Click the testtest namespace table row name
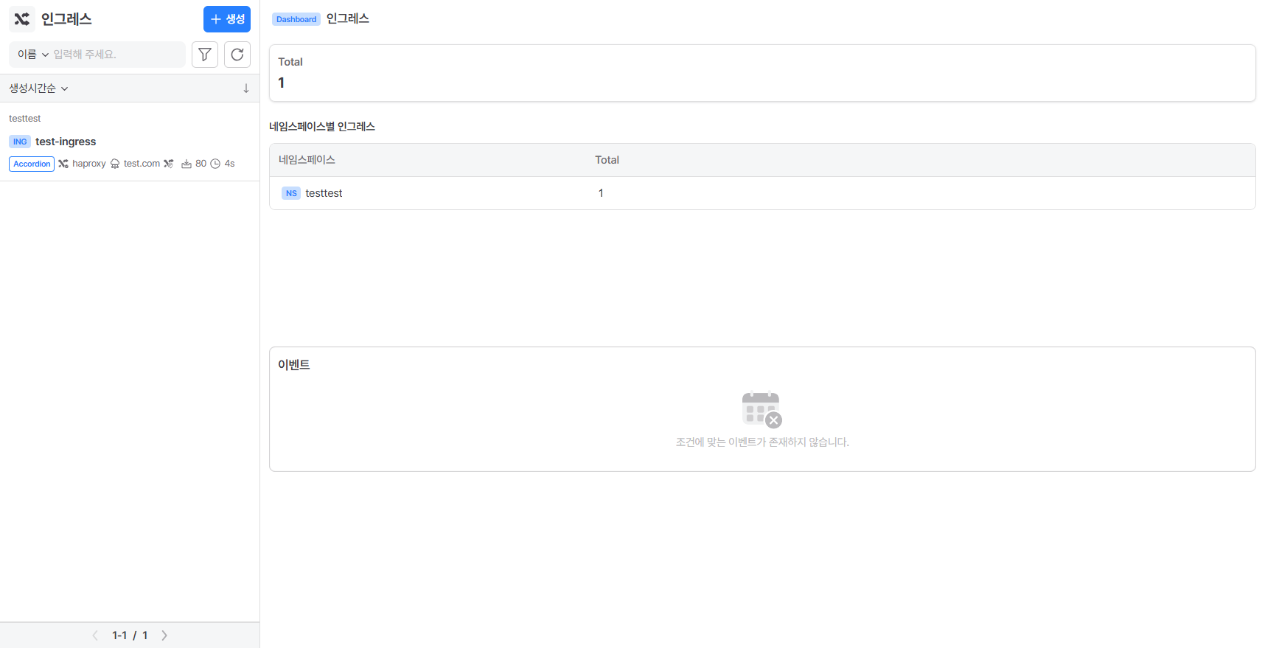Viewport: 1265px width, 648px height. tap(324, 193)
